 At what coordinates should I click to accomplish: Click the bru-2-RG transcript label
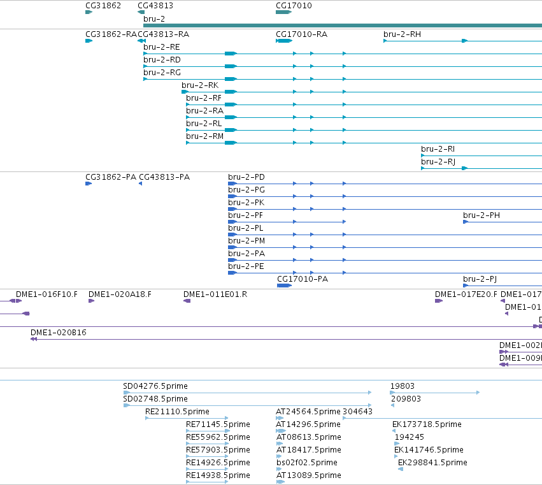tap(162, 73)
